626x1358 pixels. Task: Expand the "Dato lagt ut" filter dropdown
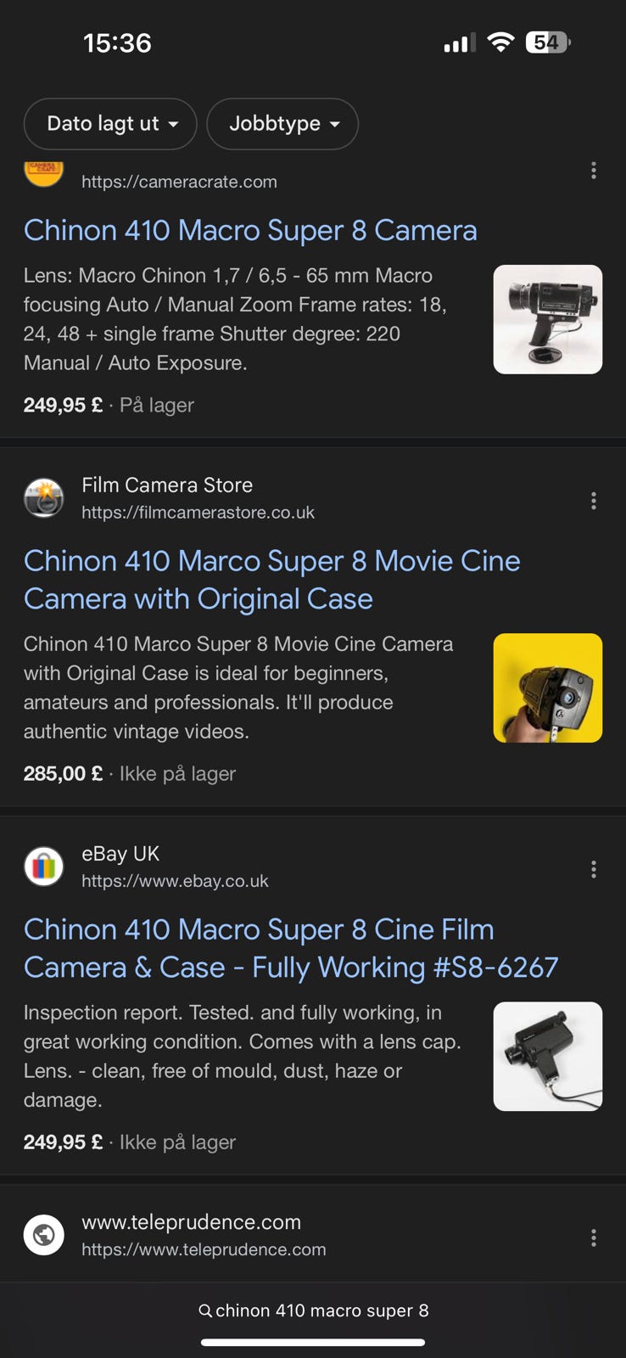pyautogui.click(x=110, y=124)
